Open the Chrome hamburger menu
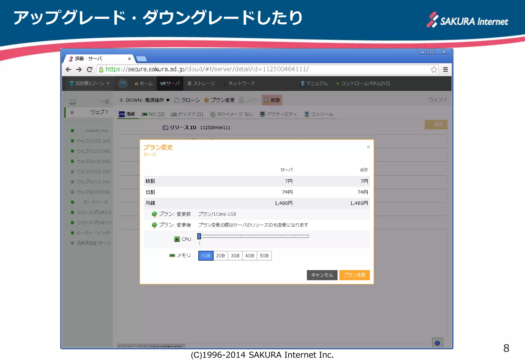 click(446, 70)
